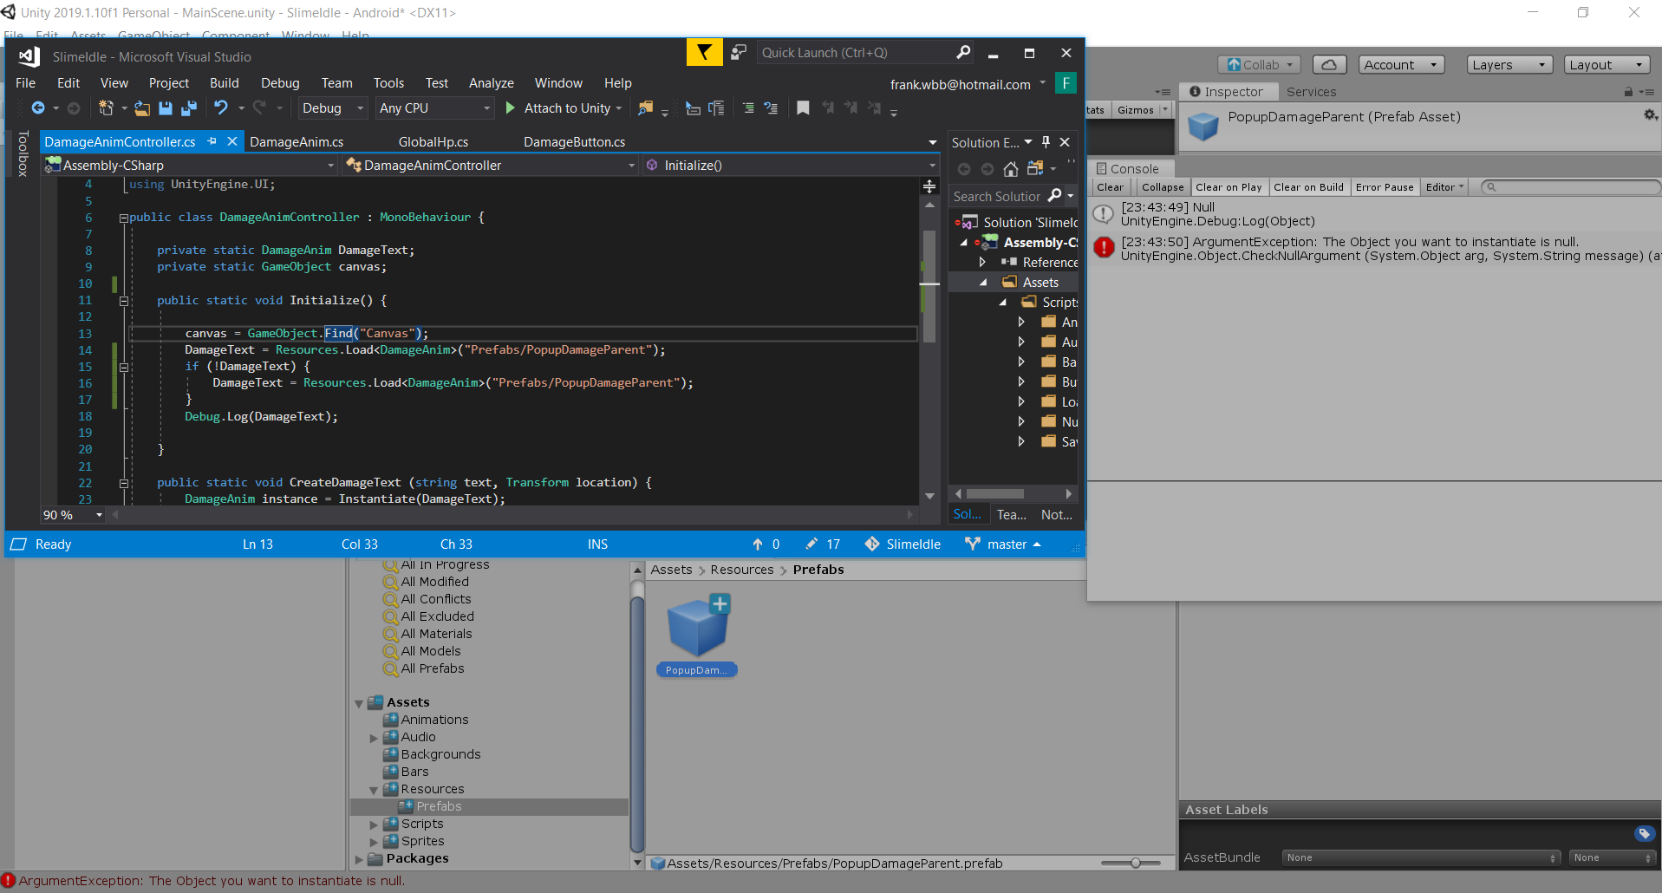Expand the Scripts folder in Unity Project
This screenshot has width=1662, height=893.
374,825
